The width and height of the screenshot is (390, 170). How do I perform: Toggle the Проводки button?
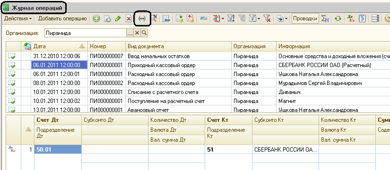[x=305, y=18]
